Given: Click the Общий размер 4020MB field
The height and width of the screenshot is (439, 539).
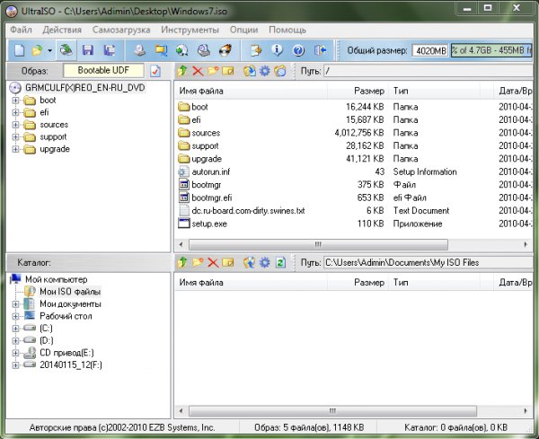Looking at the screenshot, I should [x=430, y=51].
